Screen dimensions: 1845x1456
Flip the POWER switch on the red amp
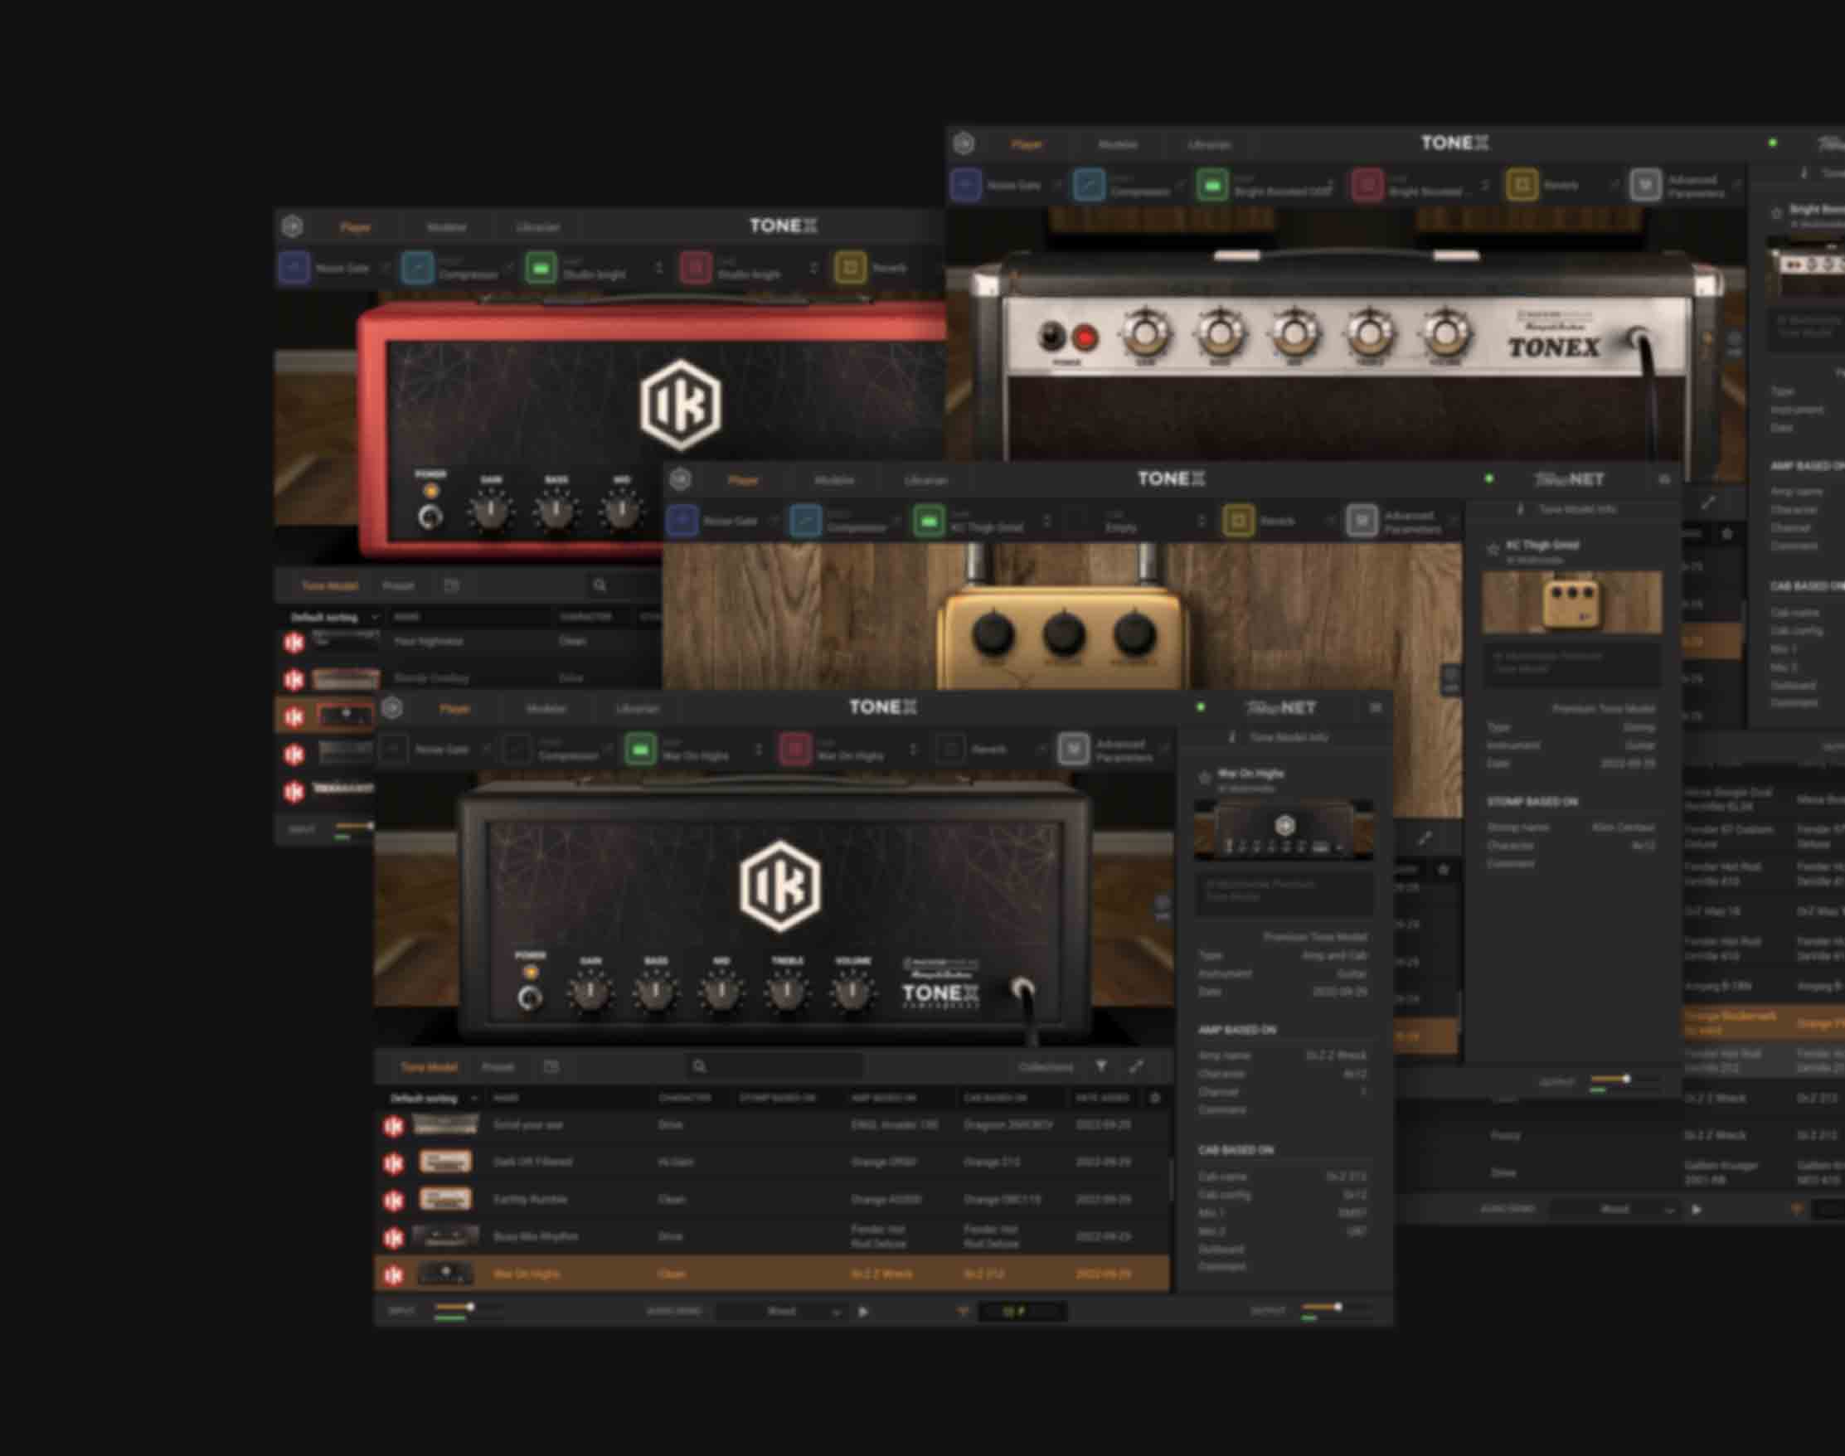[x=430, y=516]
